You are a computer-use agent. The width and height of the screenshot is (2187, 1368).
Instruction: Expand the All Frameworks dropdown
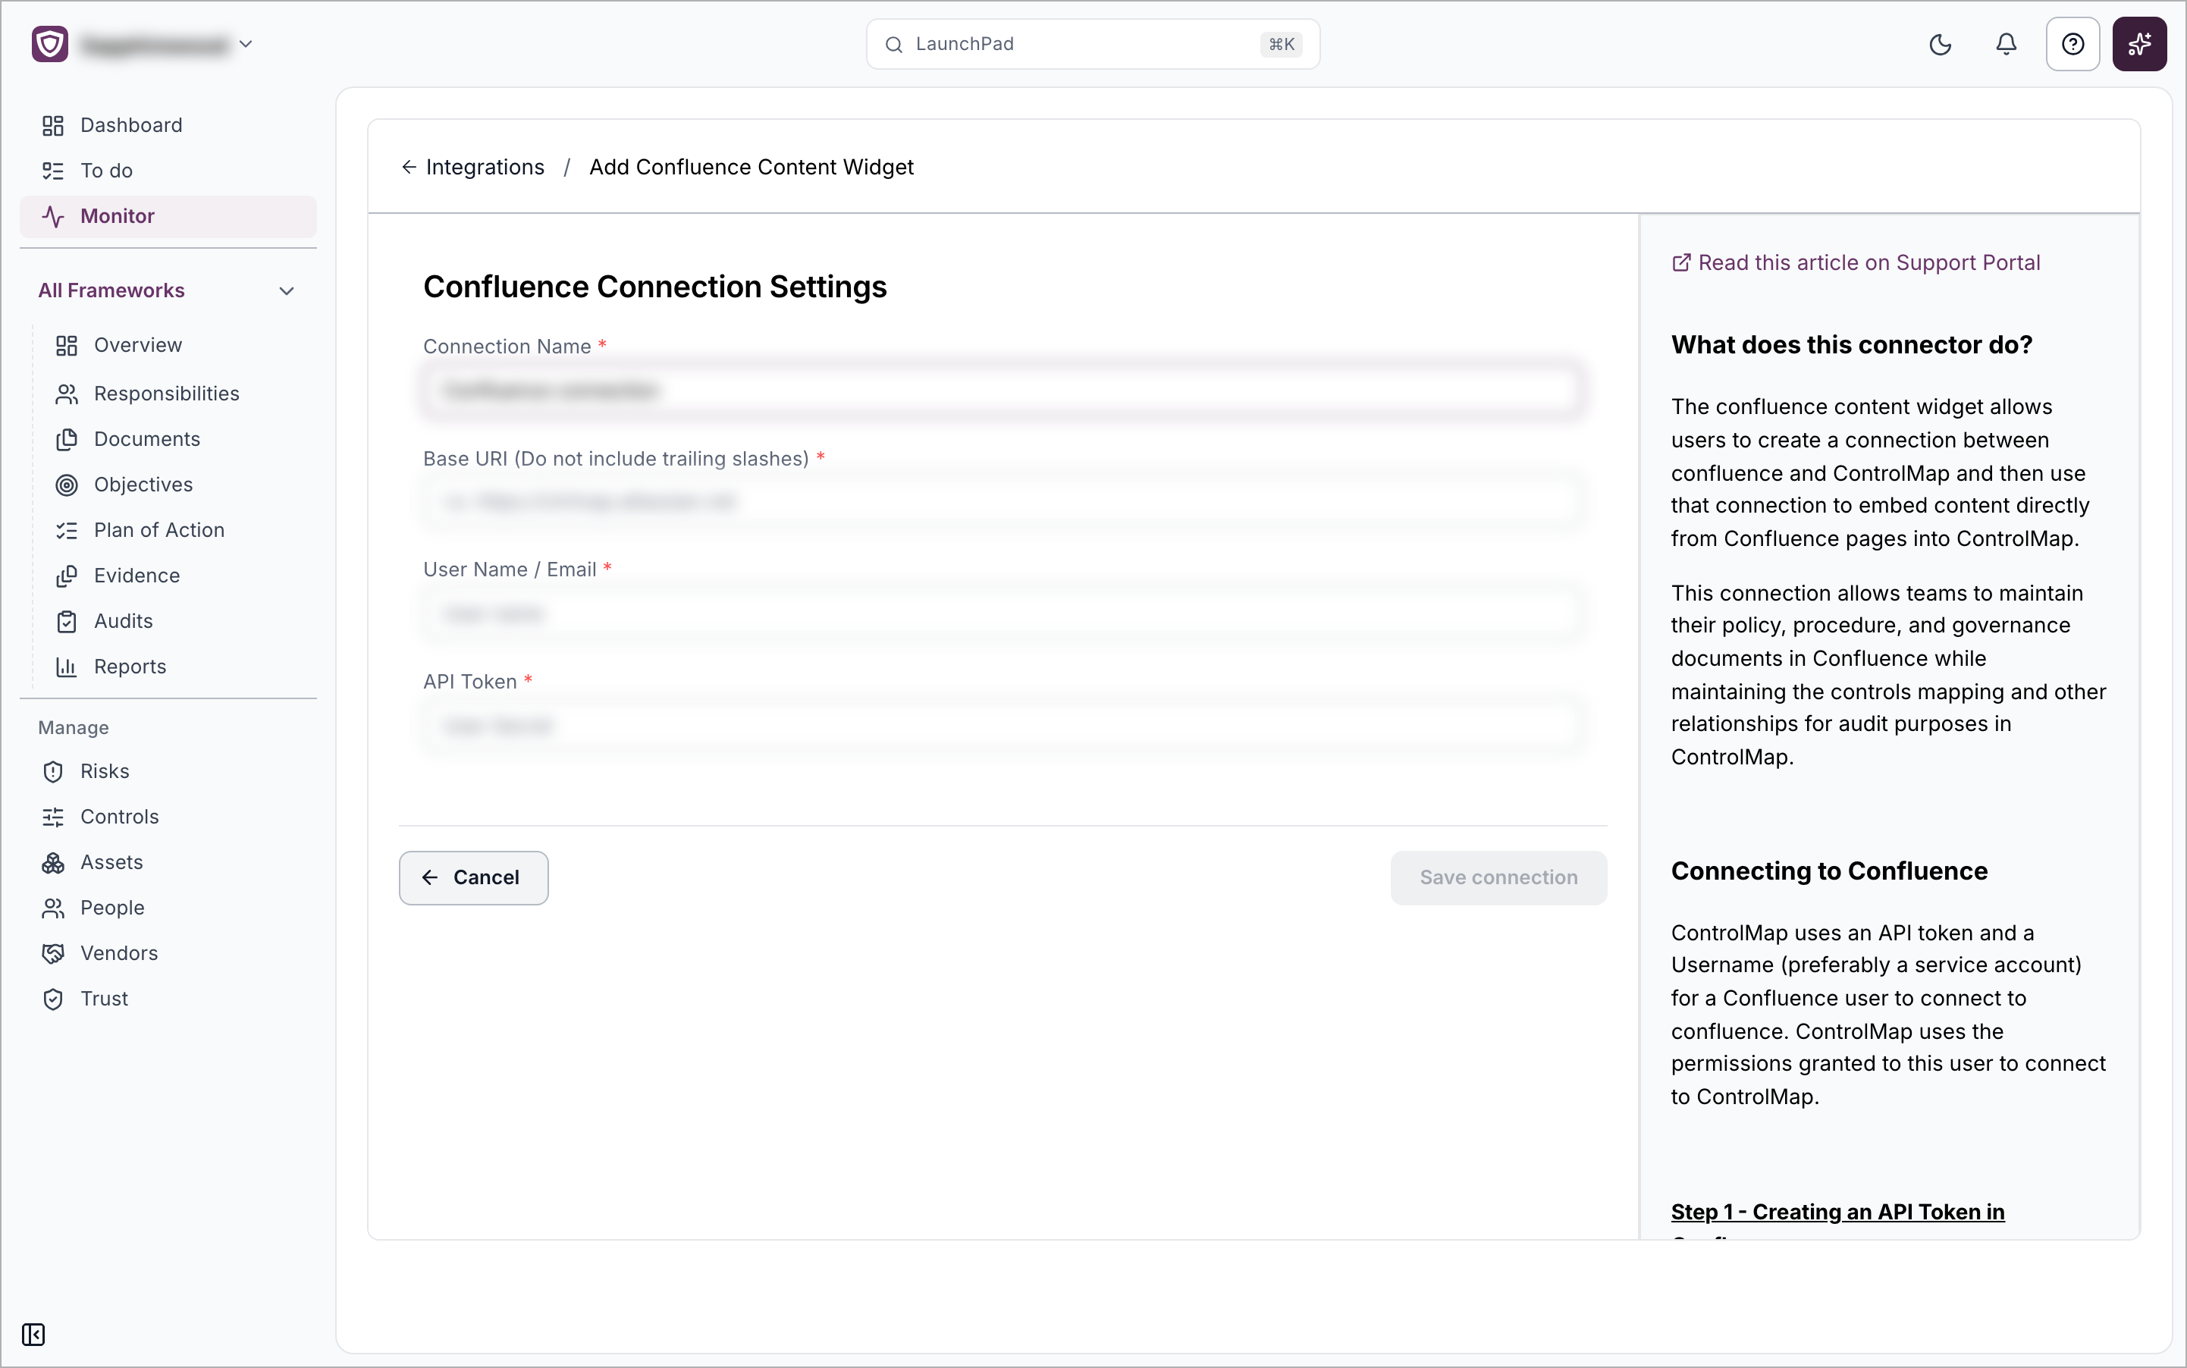[x=168, y=290]
